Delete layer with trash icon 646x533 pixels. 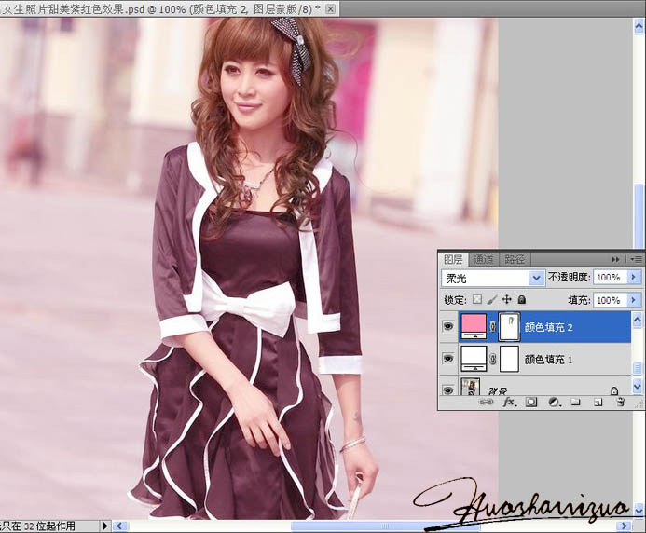[620, 403]
